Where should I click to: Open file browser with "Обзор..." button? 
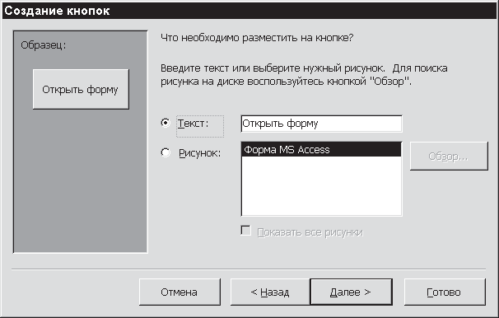(x=449, y=157)
